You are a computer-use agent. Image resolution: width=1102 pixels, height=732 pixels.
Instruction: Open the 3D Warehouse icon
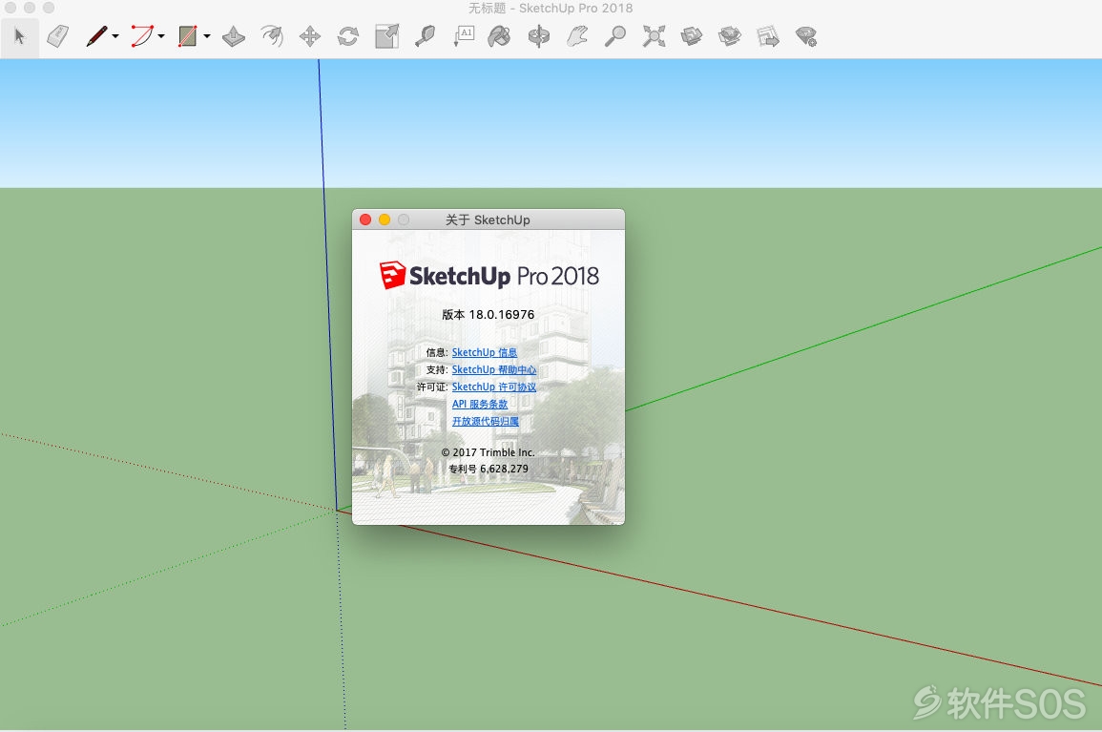(x=692, y=36)
